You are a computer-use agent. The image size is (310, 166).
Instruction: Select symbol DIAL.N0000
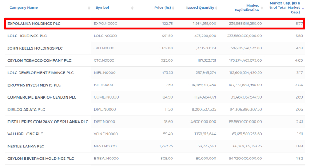[105, 110]
